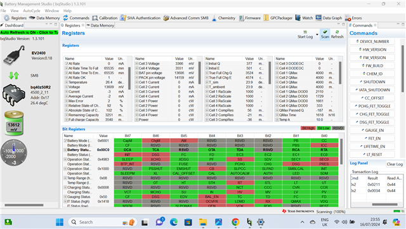Screen dimensions: 406x229
Task: Expand the Battery Status bit register row
Action: (65, 150)
